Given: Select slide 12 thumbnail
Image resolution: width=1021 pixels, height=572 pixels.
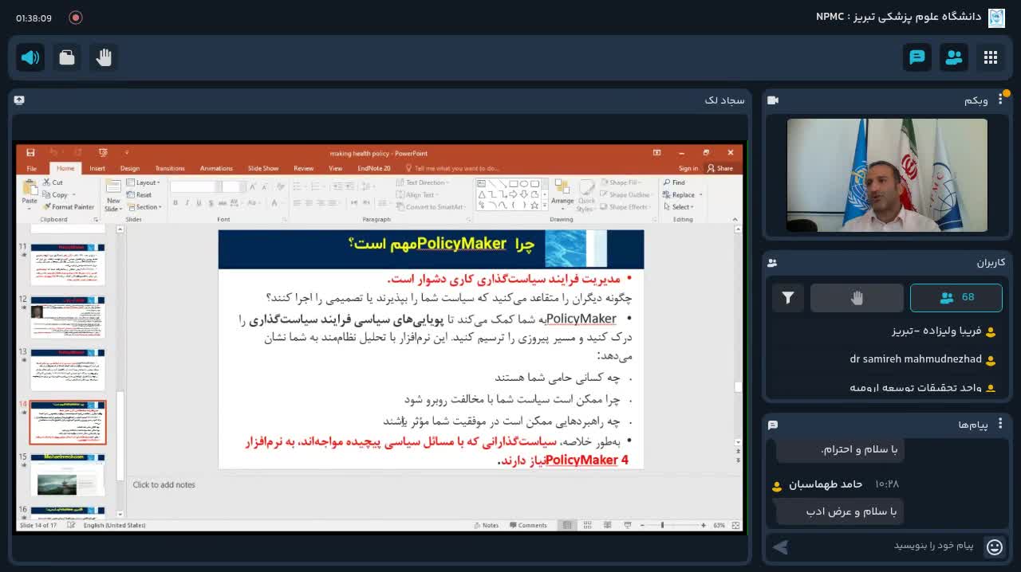Looking at the screenshot, I should (68, 317).
